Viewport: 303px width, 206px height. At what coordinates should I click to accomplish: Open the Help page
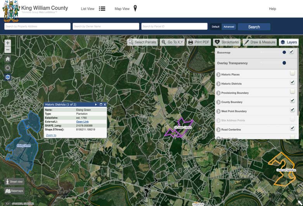point(272,9)
